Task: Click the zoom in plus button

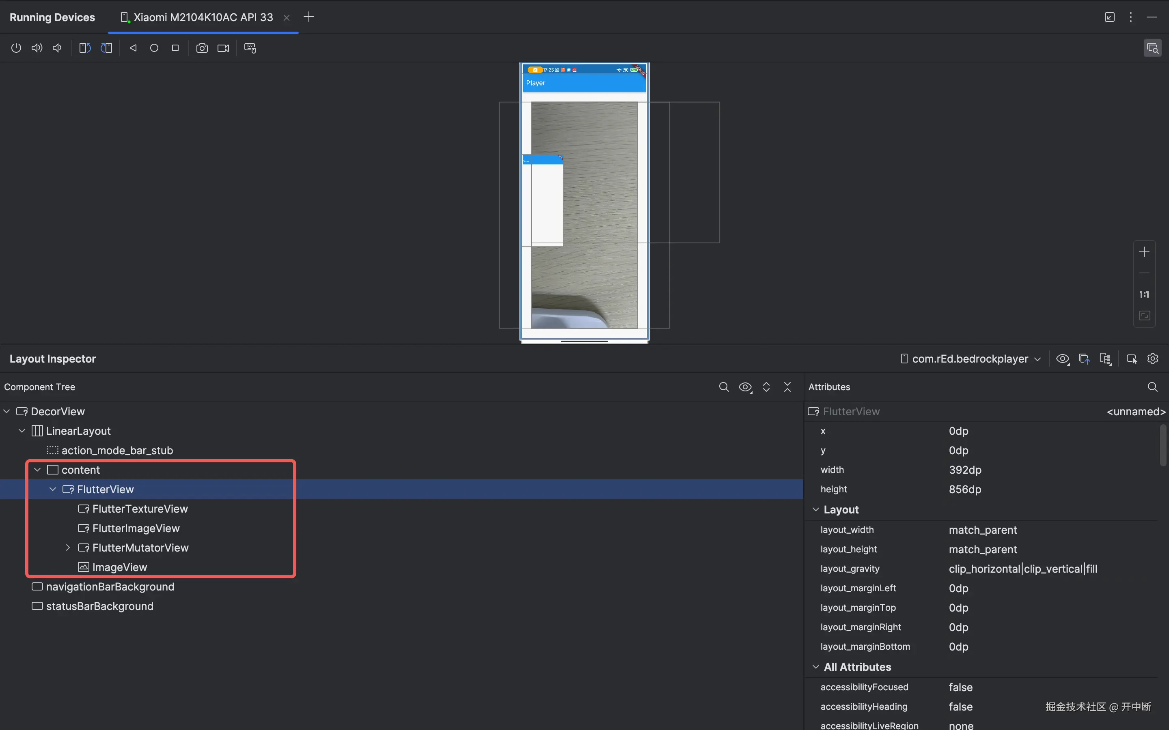Action: pos(1144,252)
